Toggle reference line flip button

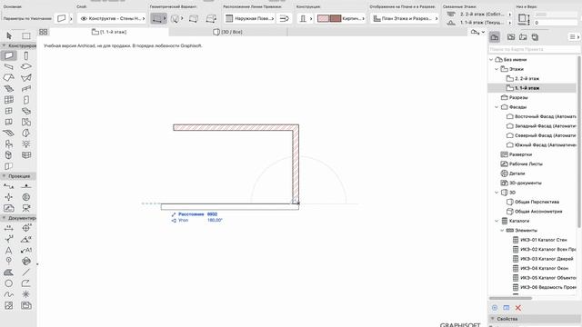pyautogui.click(x=285, y=18)
